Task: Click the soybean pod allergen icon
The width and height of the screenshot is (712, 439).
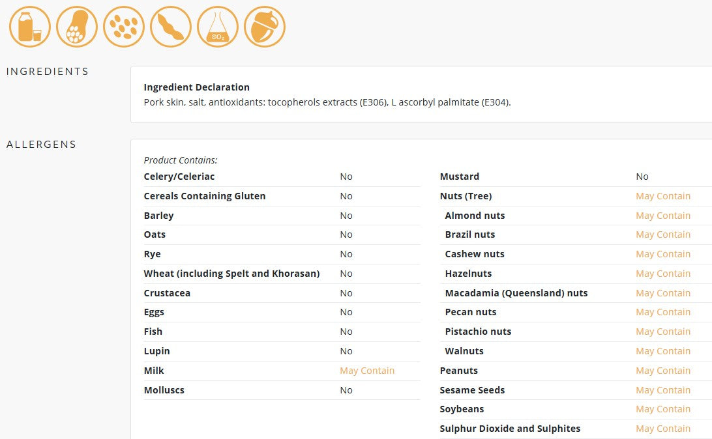Action: pos(171,27)
